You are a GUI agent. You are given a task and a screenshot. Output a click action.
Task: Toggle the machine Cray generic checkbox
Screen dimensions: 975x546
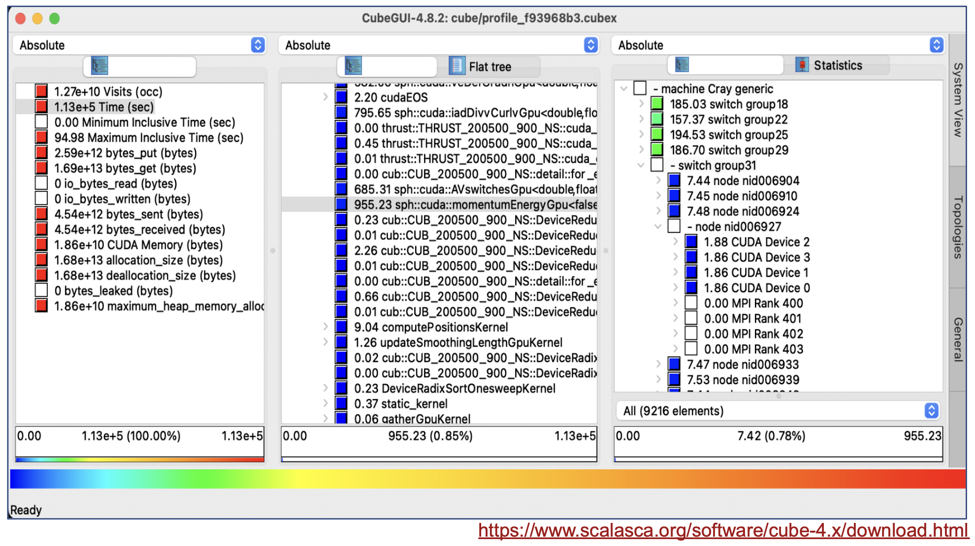(x=640, y=88)
